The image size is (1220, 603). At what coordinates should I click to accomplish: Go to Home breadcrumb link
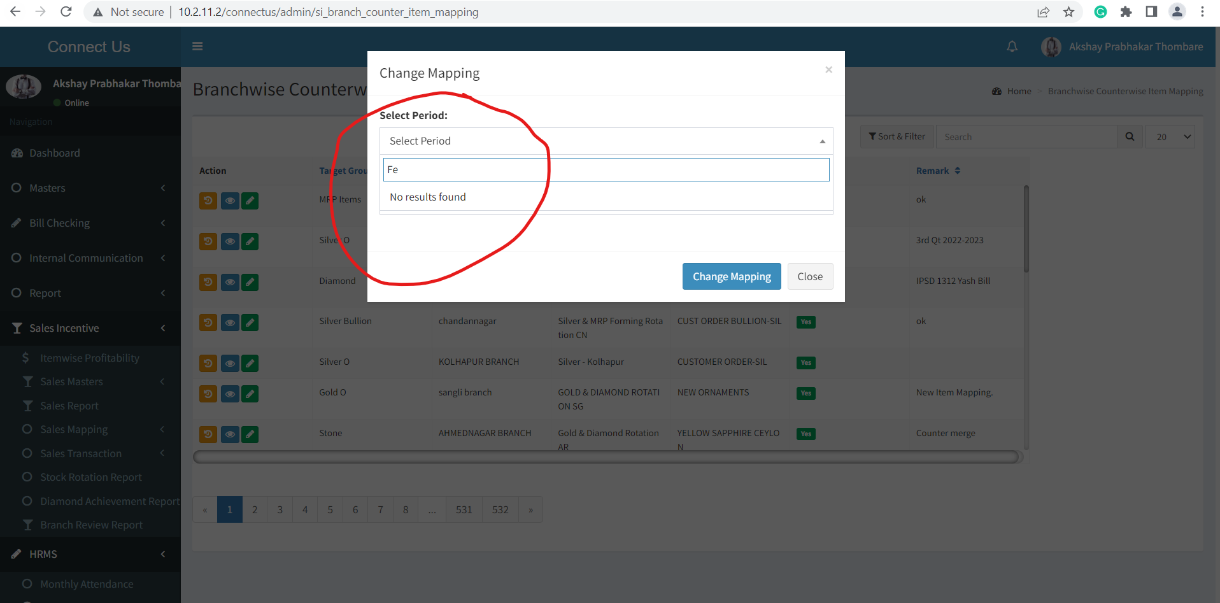1019,91
